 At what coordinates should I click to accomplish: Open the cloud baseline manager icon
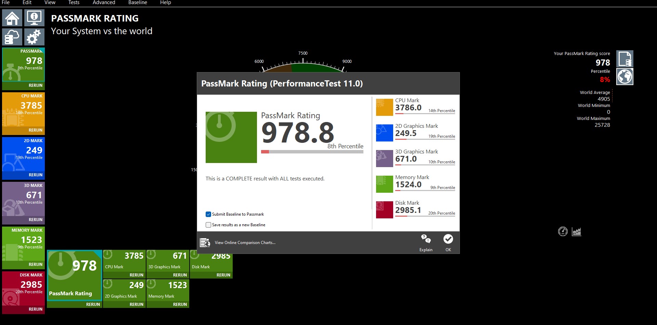pos(12,37)
